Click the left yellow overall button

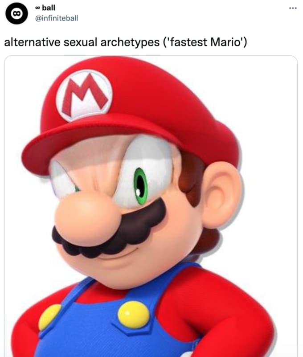tap(49, 317)
